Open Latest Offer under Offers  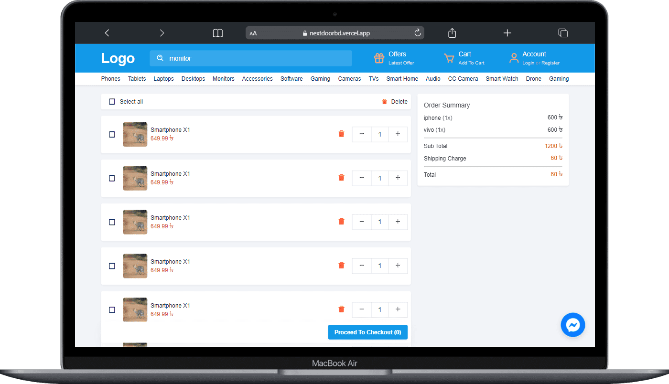[x=401, y=63]
